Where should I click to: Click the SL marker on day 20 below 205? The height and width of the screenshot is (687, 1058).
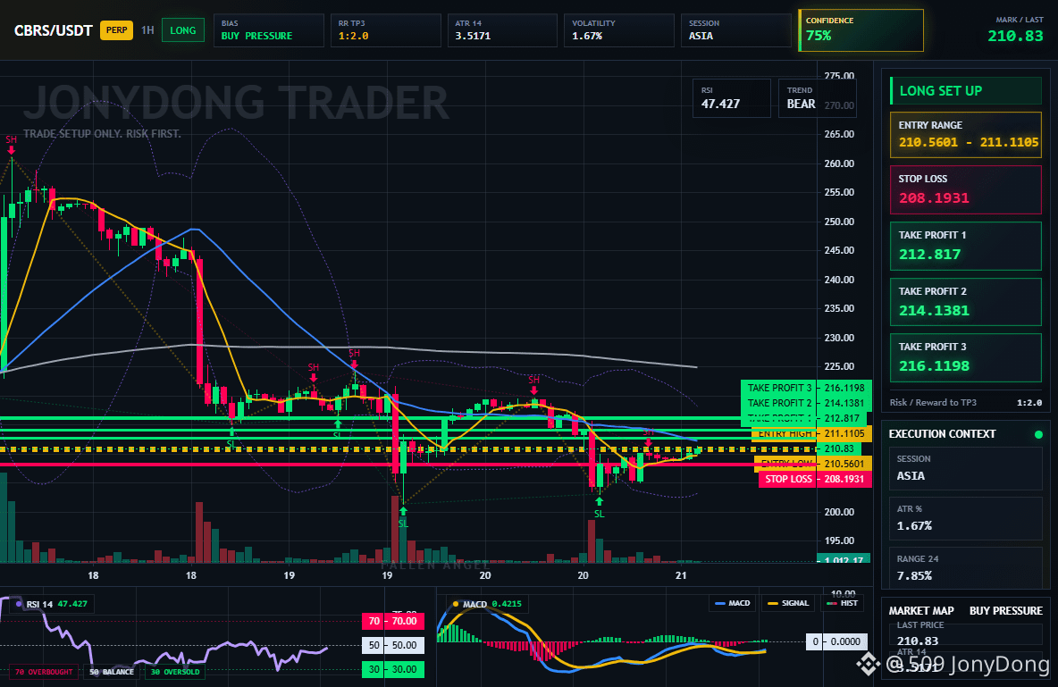tap(600, 507)
